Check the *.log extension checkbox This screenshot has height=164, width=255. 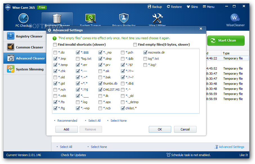[78, 102]
